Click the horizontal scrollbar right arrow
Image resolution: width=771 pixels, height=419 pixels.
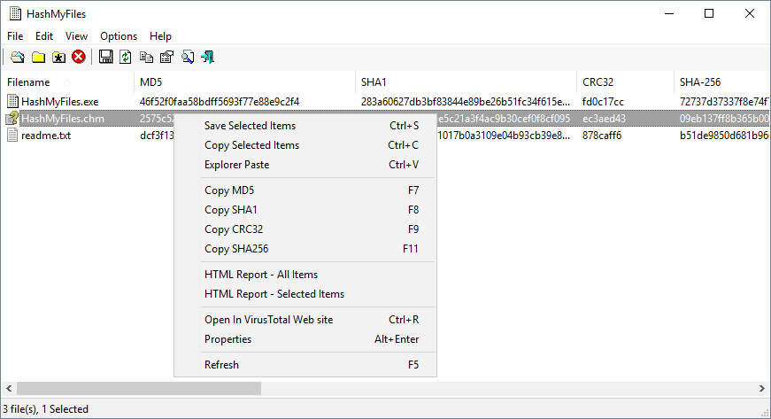[x=761, y=388]
